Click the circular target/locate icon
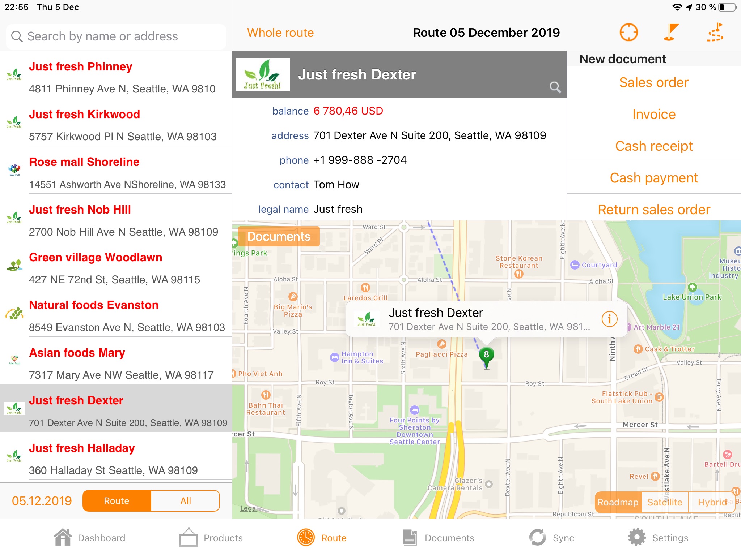This screenshot has height=555, width=741. point(629,32)
